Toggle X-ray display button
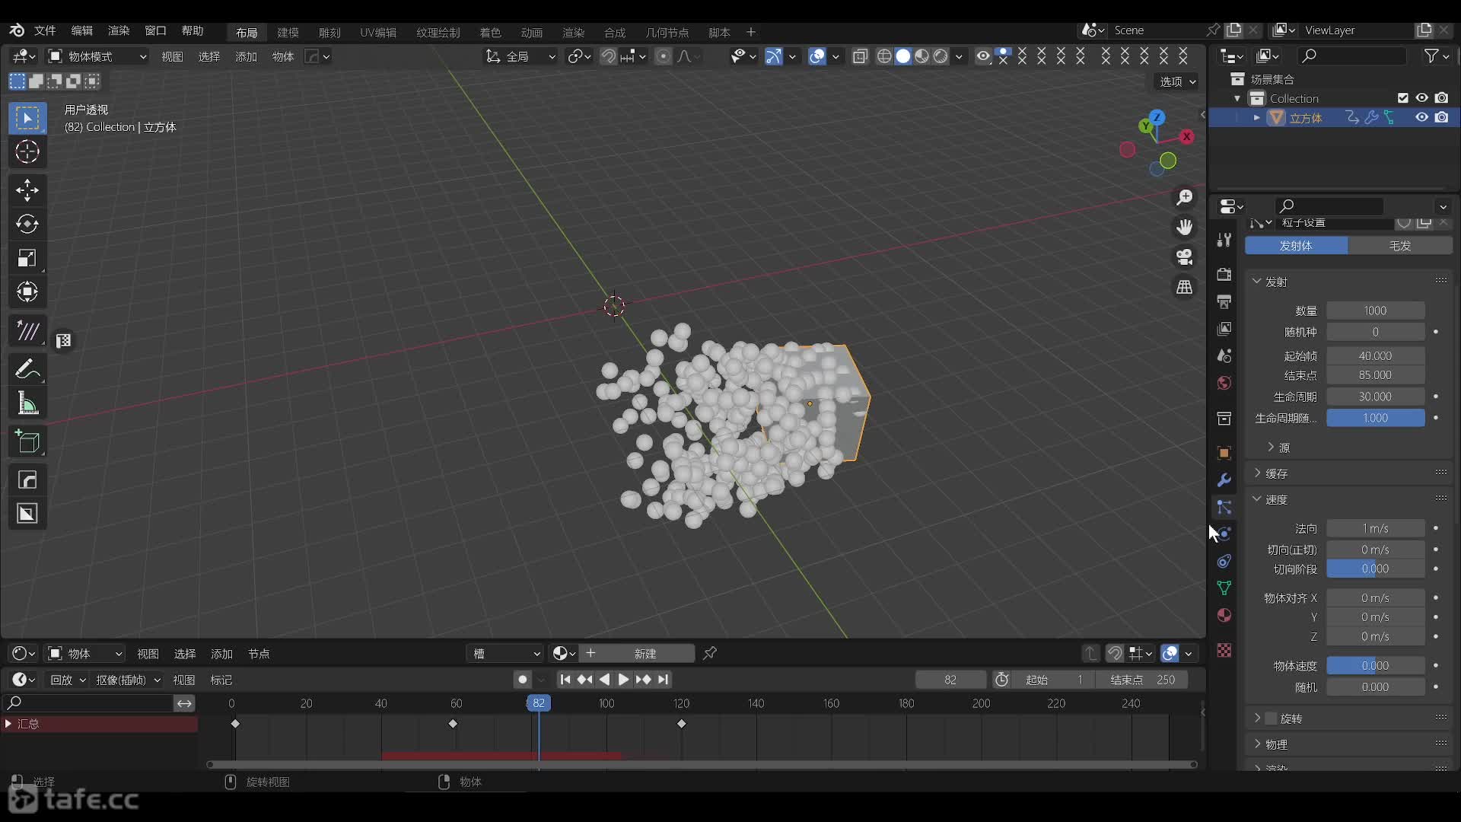Viewport: 1461px width, 822px height. pos(860,56)
